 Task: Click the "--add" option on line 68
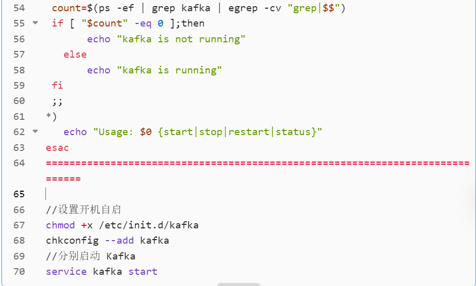[119, 241]
